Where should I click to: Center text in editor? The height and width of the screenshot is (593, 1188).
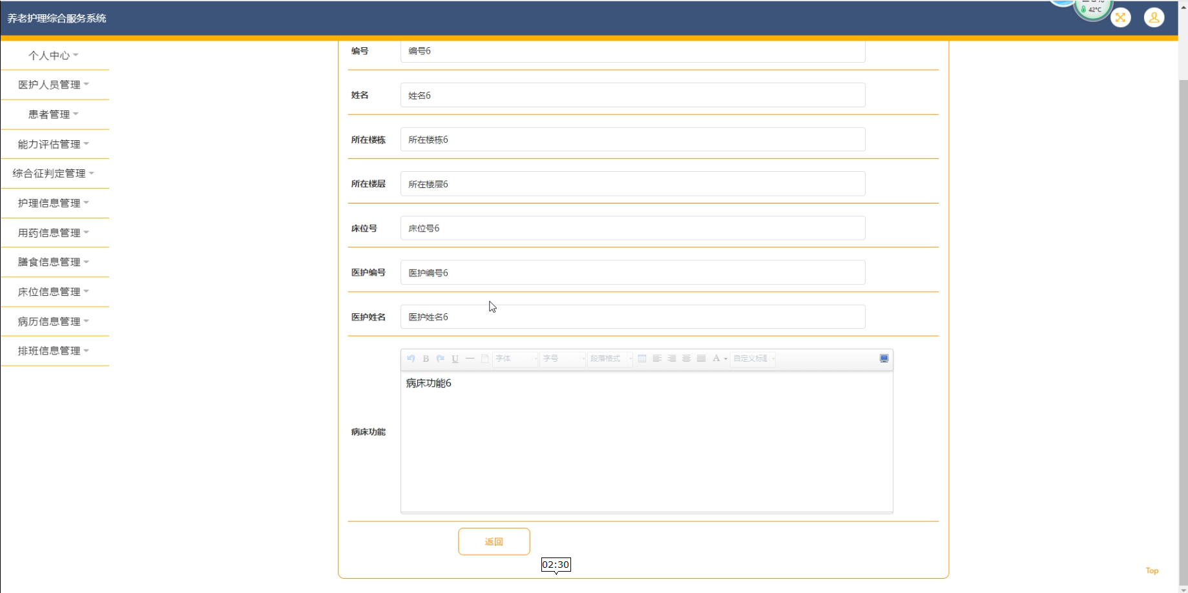click(687, 359)
